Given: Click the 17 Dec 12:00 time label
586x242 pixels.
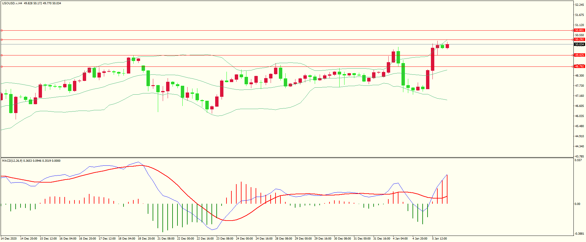Looking at the screenshot, I should click(x=107, y=239).
